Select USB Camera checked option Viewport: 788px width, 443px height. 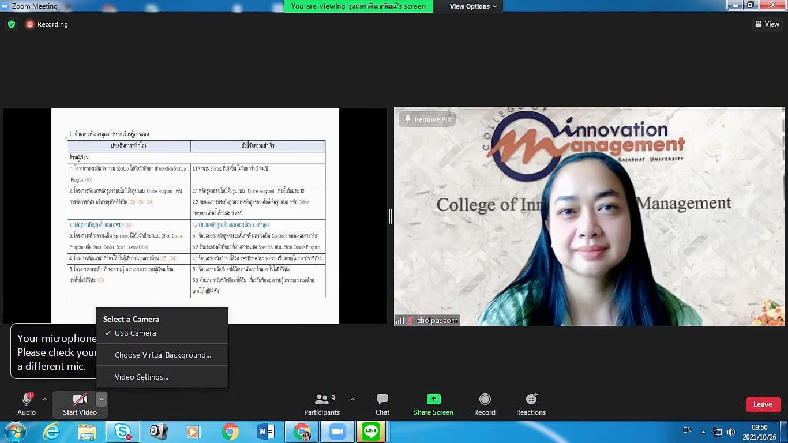[135, 333]
